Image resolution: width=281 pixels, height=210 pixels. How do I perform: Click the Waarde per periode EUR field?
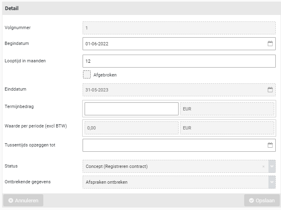[227, 128]
